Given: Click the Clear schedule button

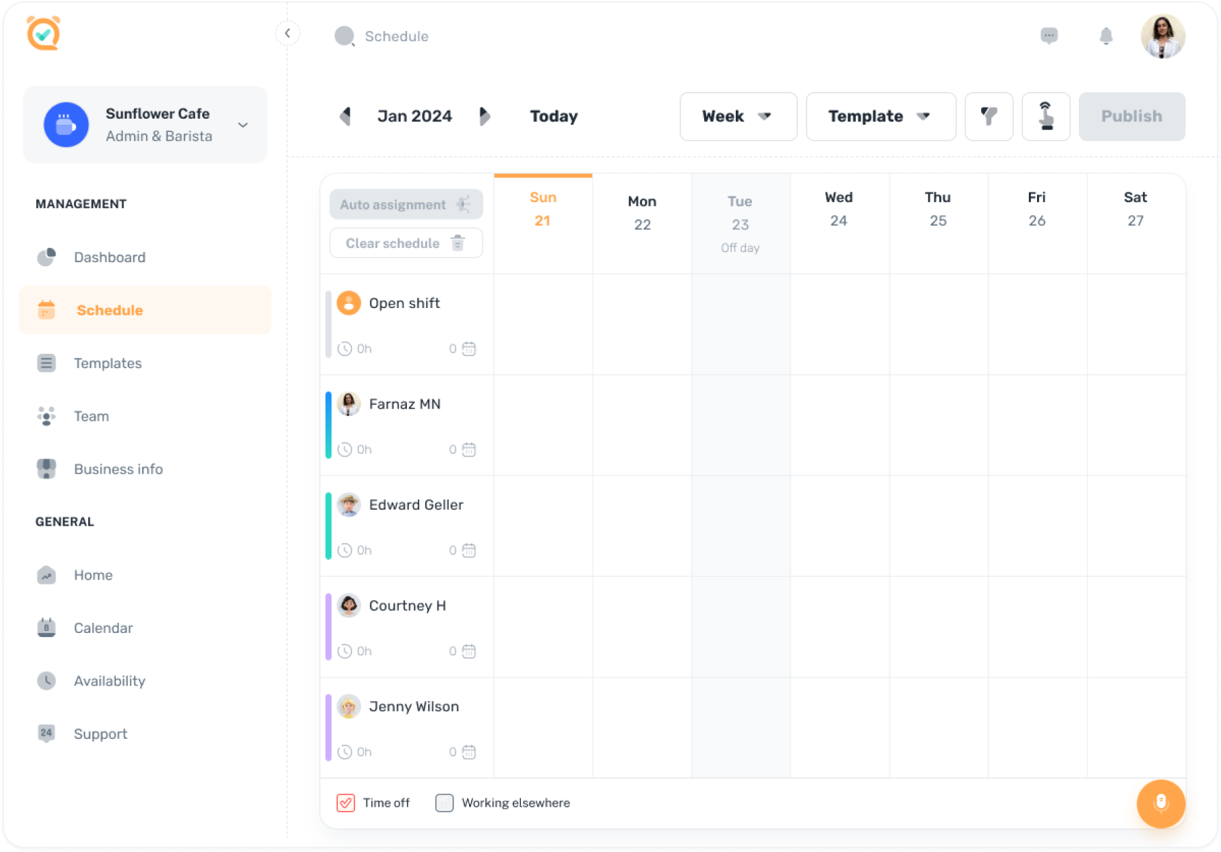Looking at the screenshot, I should point(406,243).
